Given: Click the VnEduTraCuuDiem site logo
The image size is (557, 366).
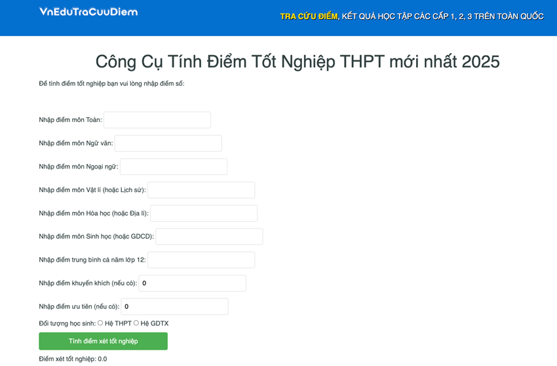Looking at the screenshot, I should coord(88,12).
